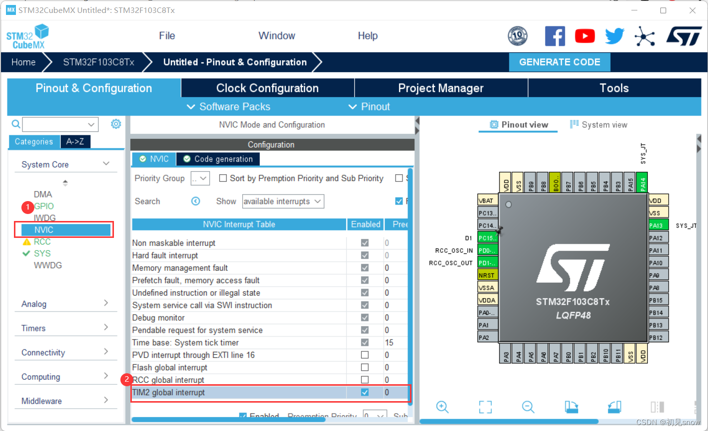Zoom out of the pinout view

[x=528, y=407]
